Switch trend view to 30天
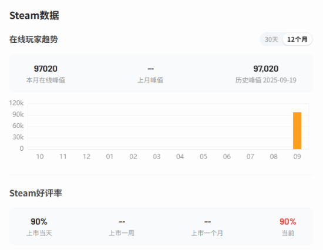Image resolution: width=323 pixels, height=250 pixels. point(271,39)
